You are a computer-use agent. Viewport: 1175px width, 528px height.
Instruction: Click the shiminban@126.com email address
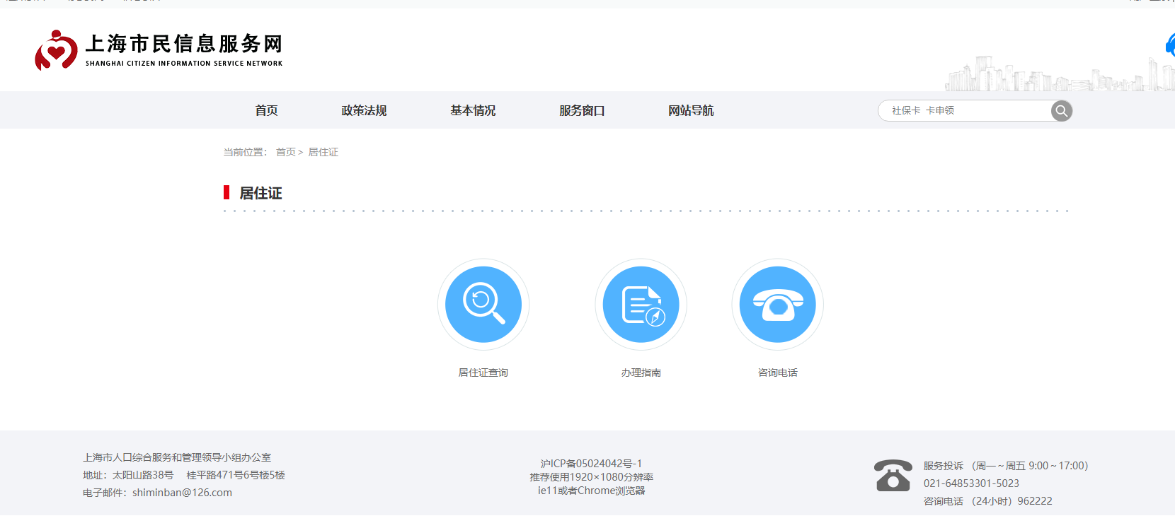tap(182, 493)
